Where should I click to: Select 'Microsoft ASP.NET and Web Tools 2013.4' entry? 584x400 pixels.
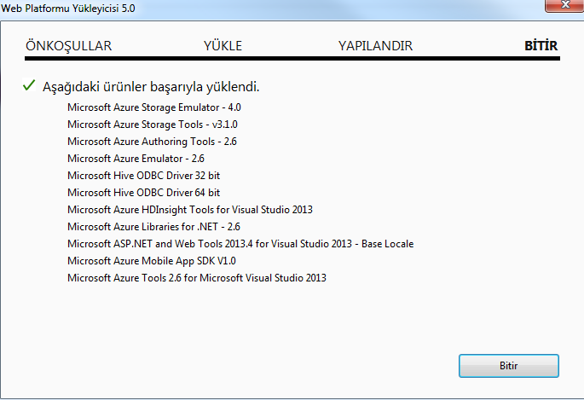point(240,244)
